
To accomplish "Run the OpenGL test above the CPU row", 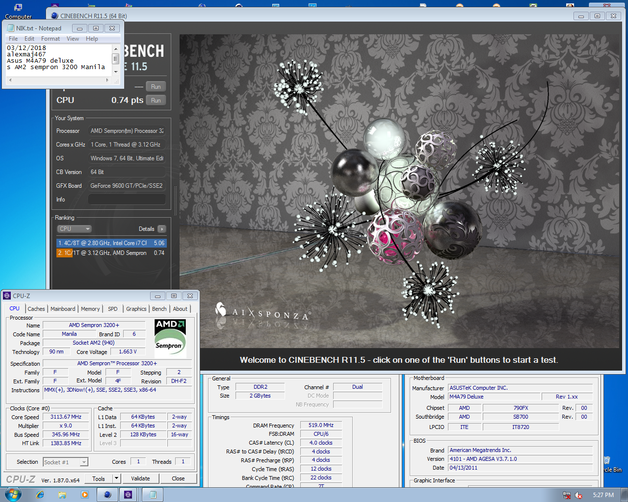I will coord(156,86).
